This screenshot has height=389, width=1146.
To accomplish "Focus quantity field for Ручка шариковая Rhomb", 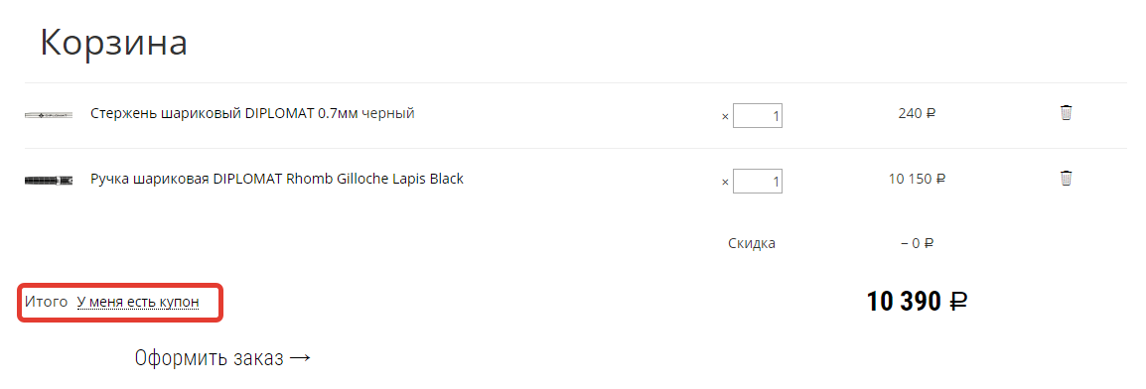I will [757, 181].
